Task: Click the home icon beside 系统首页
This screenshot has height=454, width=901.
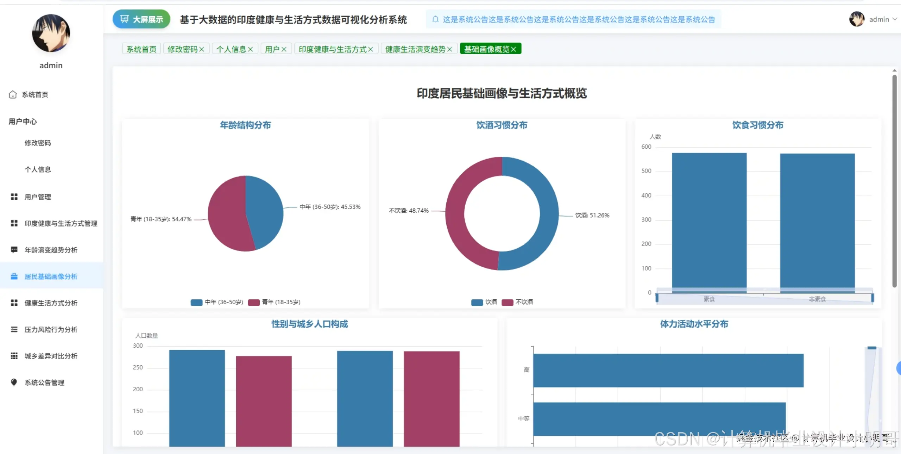Action: [13, 94]
